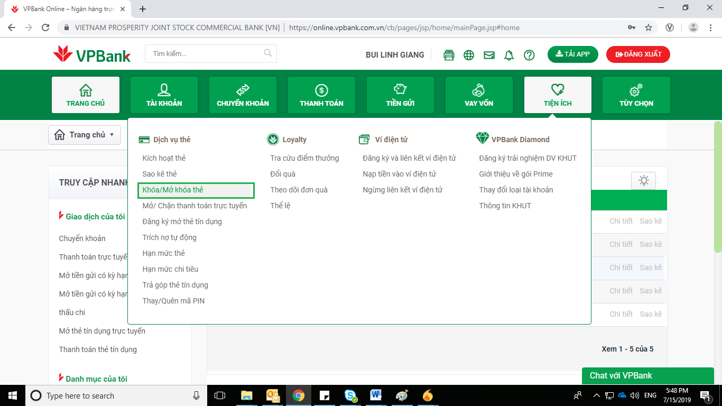The width and height of the screenshot is (722, 406).
Task: Choose Đăng ký và liên kết ví điện tử
Action: point(409,158)
